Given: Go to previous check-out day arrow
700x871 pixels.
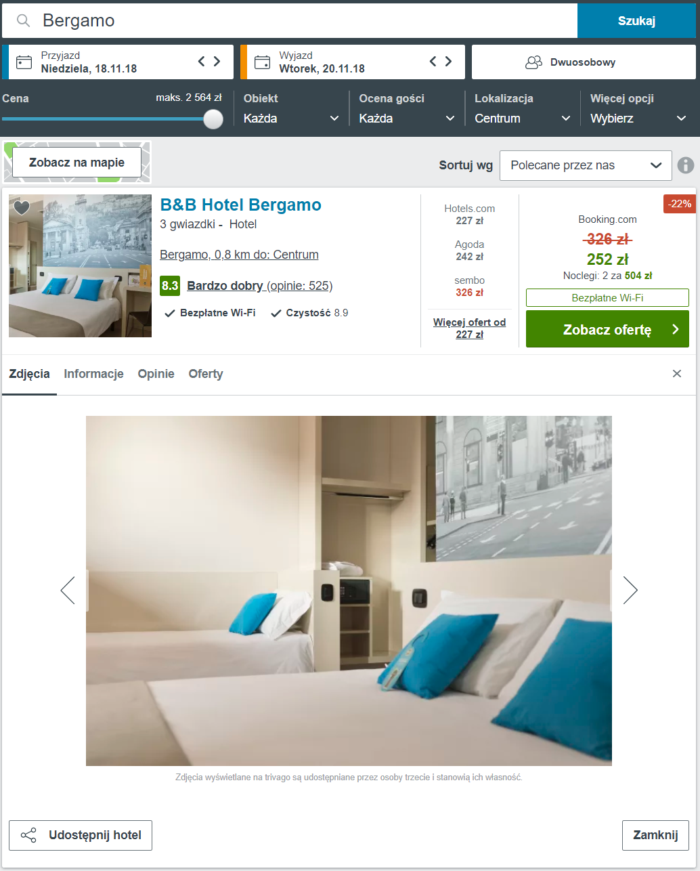Looking at the screenshot, I should point(433,62).
